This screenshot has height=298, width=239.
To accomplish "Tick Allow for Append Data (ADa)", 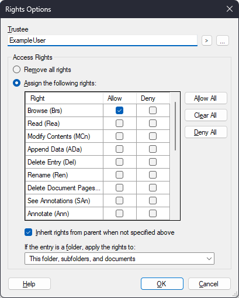I will [119, 149].
